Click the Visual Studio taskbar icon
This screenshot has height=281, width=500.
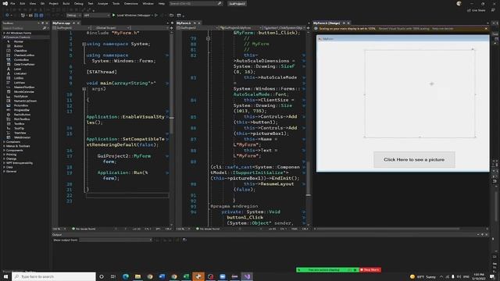[x=247, y=276]
